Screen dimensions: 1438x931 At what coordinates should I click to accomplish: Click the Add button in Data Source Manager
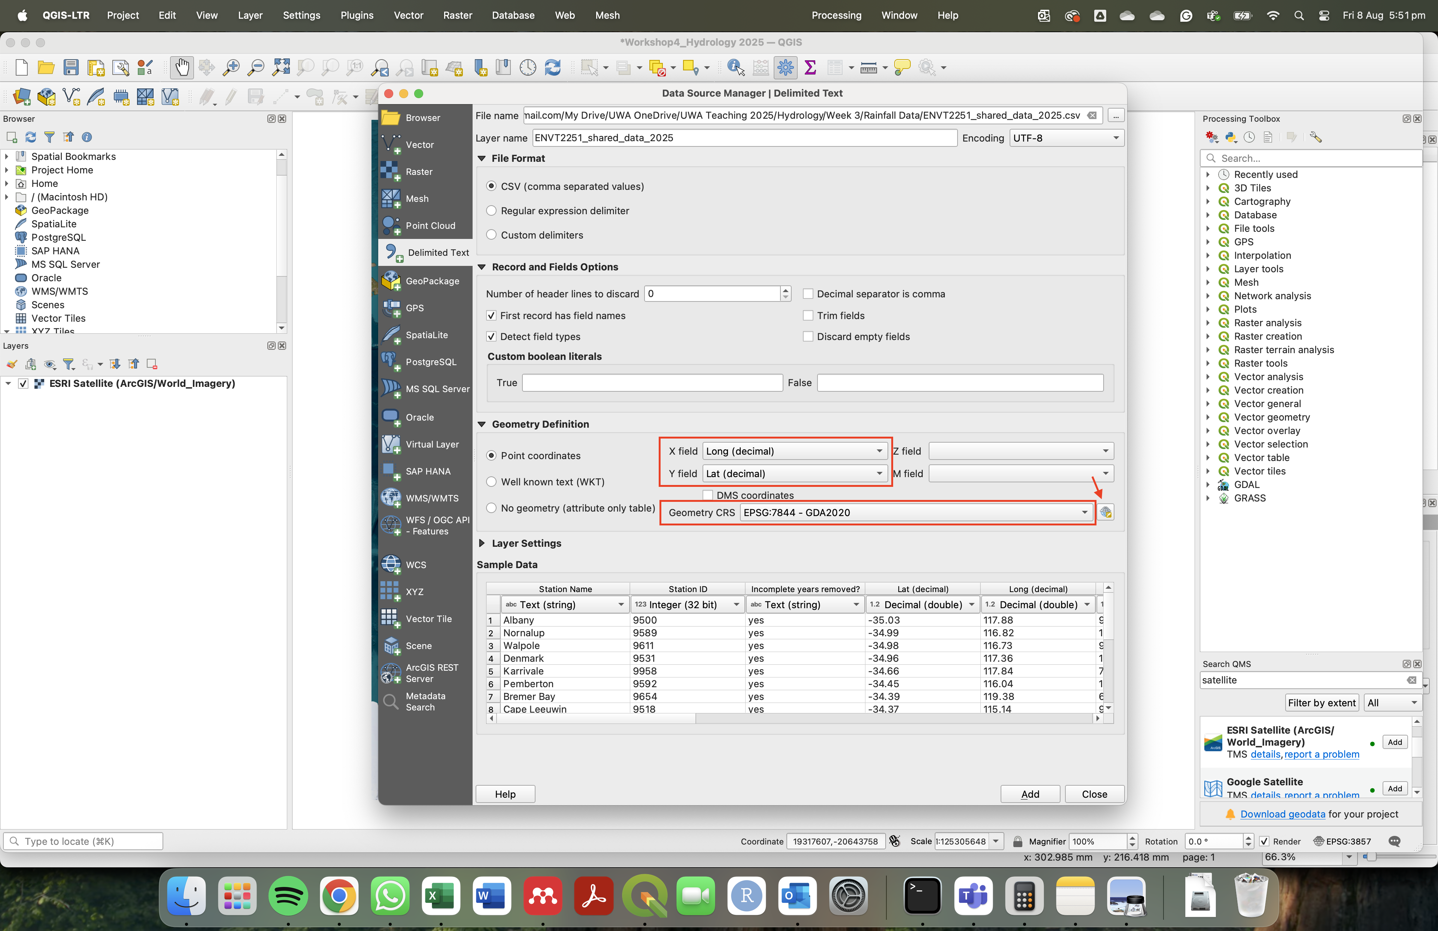click(1030, 794)
